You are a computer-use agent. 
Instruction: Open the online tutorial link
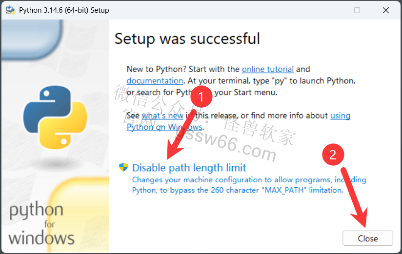click(268, 69)
